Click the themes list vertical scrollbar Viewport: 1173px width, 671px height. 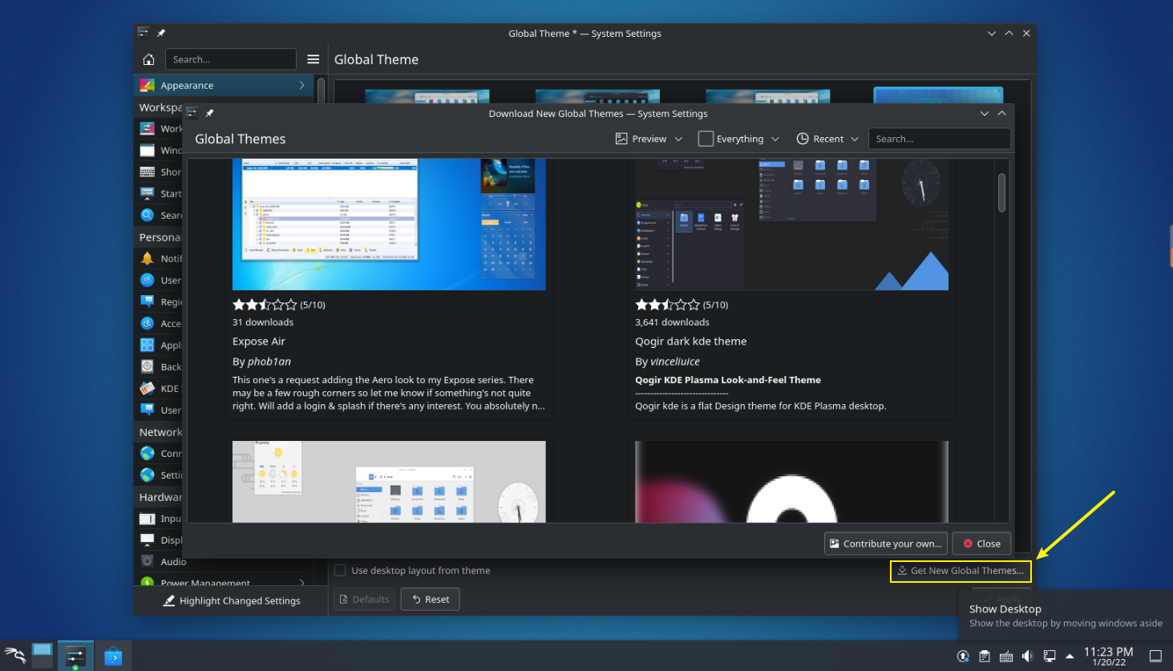(1001, 192)
